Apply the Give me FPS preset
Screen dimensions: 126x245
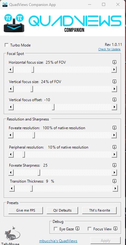pyautogui.click(x=26, y=210)
